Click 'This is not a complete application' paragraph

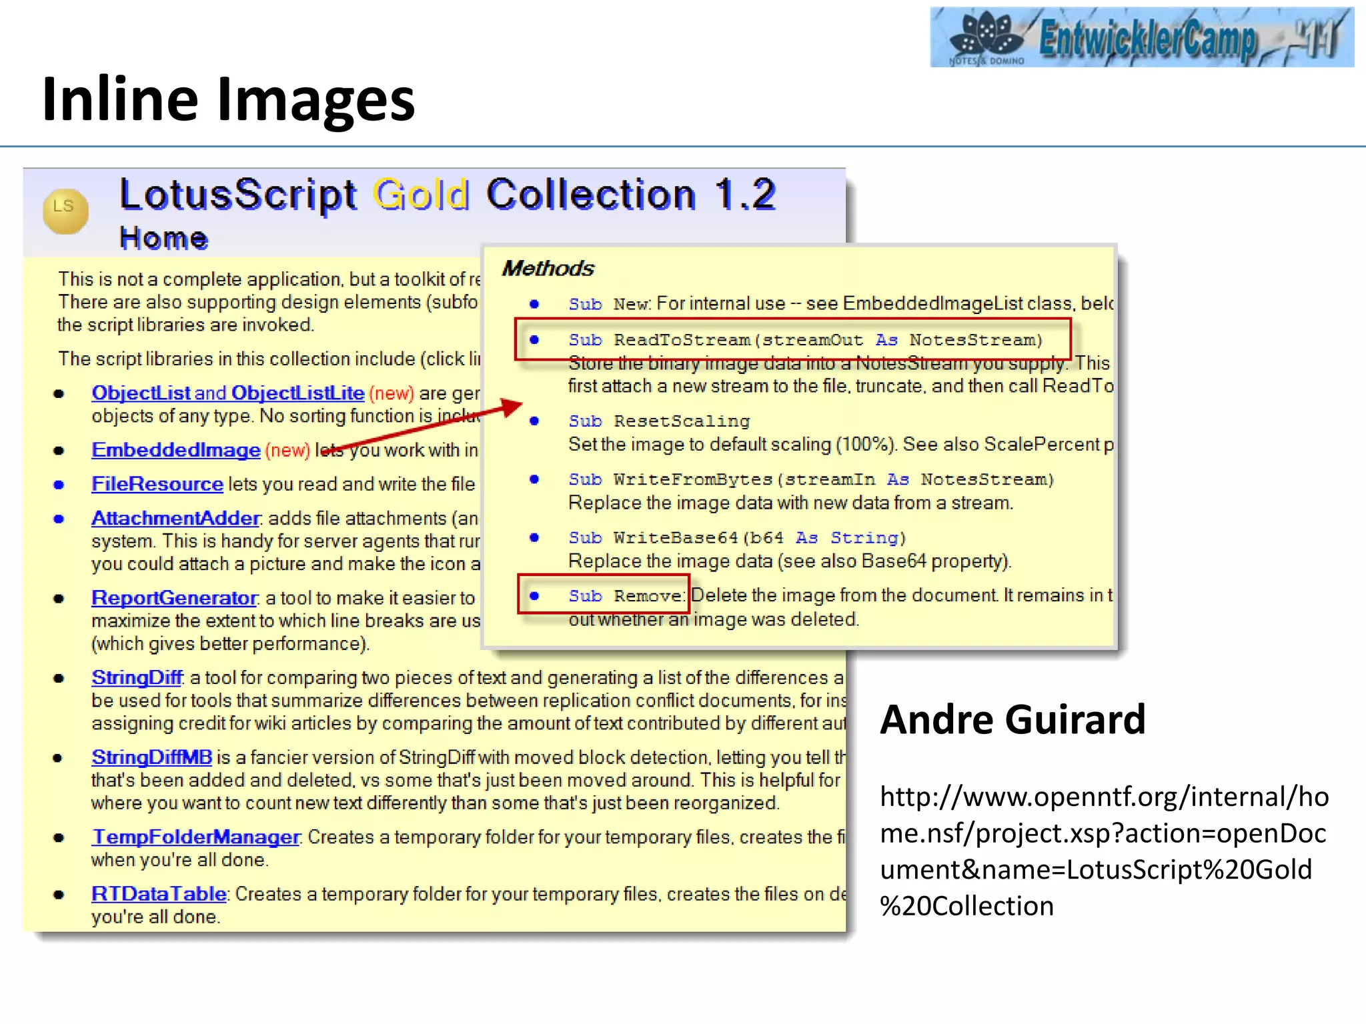click(x=269, y=302)
